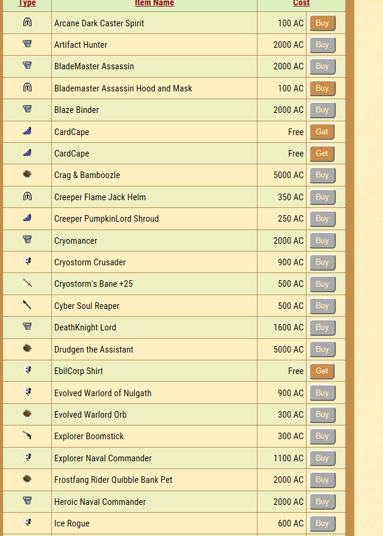Viewport: 383px width, 536px height.
Task: Click the helm icon beside Arcane Dark Caster Spirit
Action: tap(27, 22)
